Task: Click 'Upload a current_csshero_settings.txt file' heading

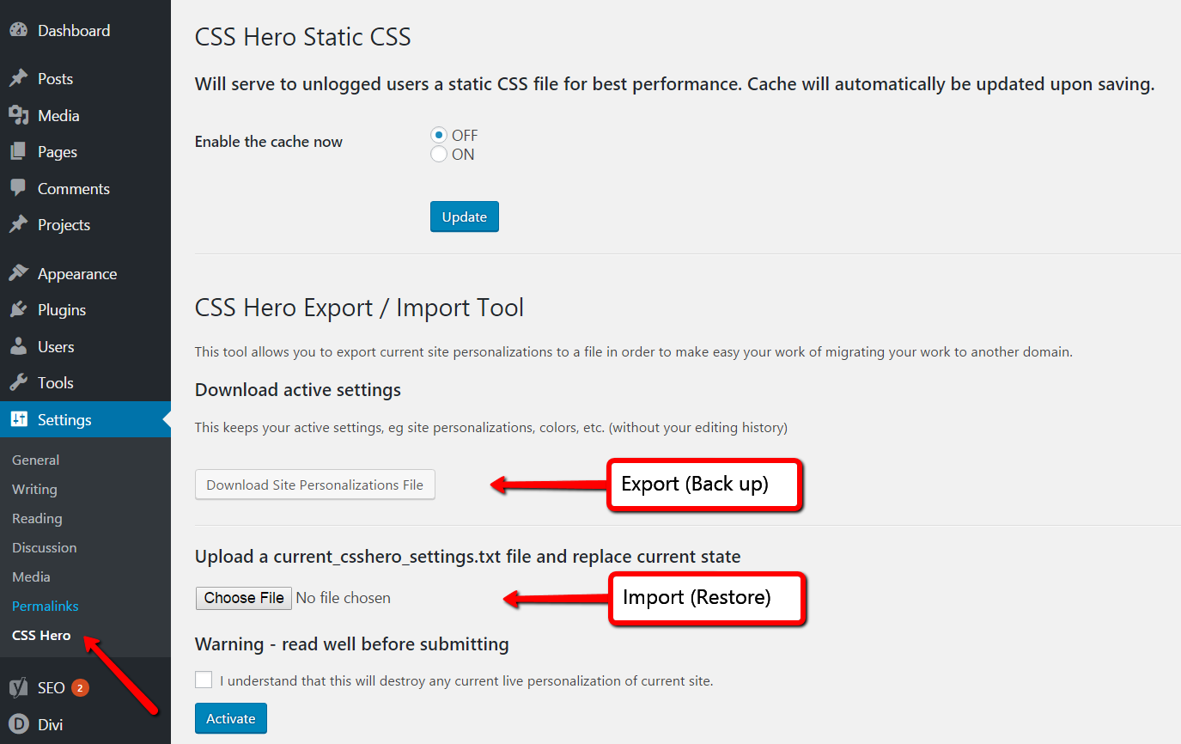Action: 468,557
